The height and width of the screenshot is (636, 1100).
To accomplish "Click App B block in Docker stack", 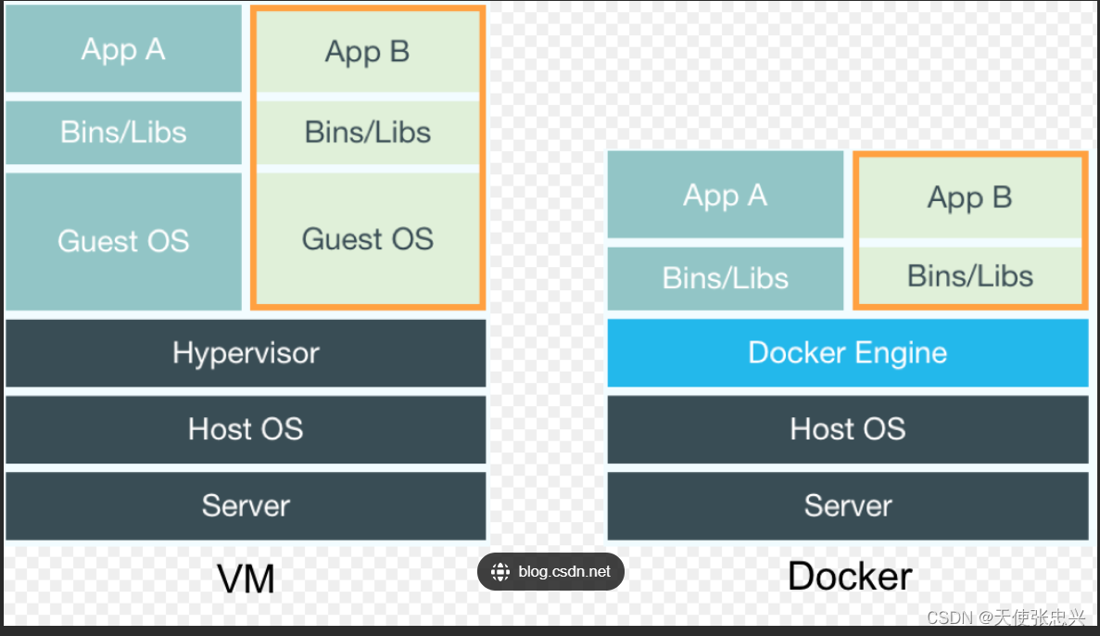I will (970, 198).
